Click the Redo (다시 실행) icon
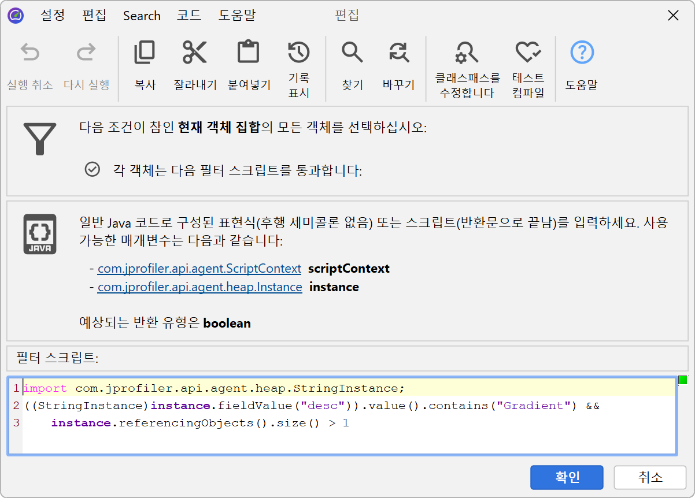695x498 pixels. [x=86, y=53]
